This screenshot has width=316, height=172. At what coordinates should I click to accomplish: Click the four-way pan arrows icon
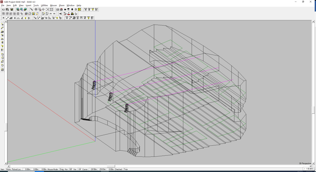(43, 9)
